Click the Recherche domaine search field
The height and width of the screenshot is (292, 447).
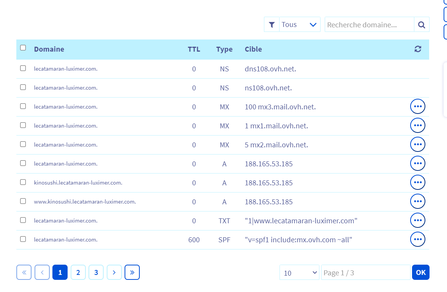tap(369, 25)
